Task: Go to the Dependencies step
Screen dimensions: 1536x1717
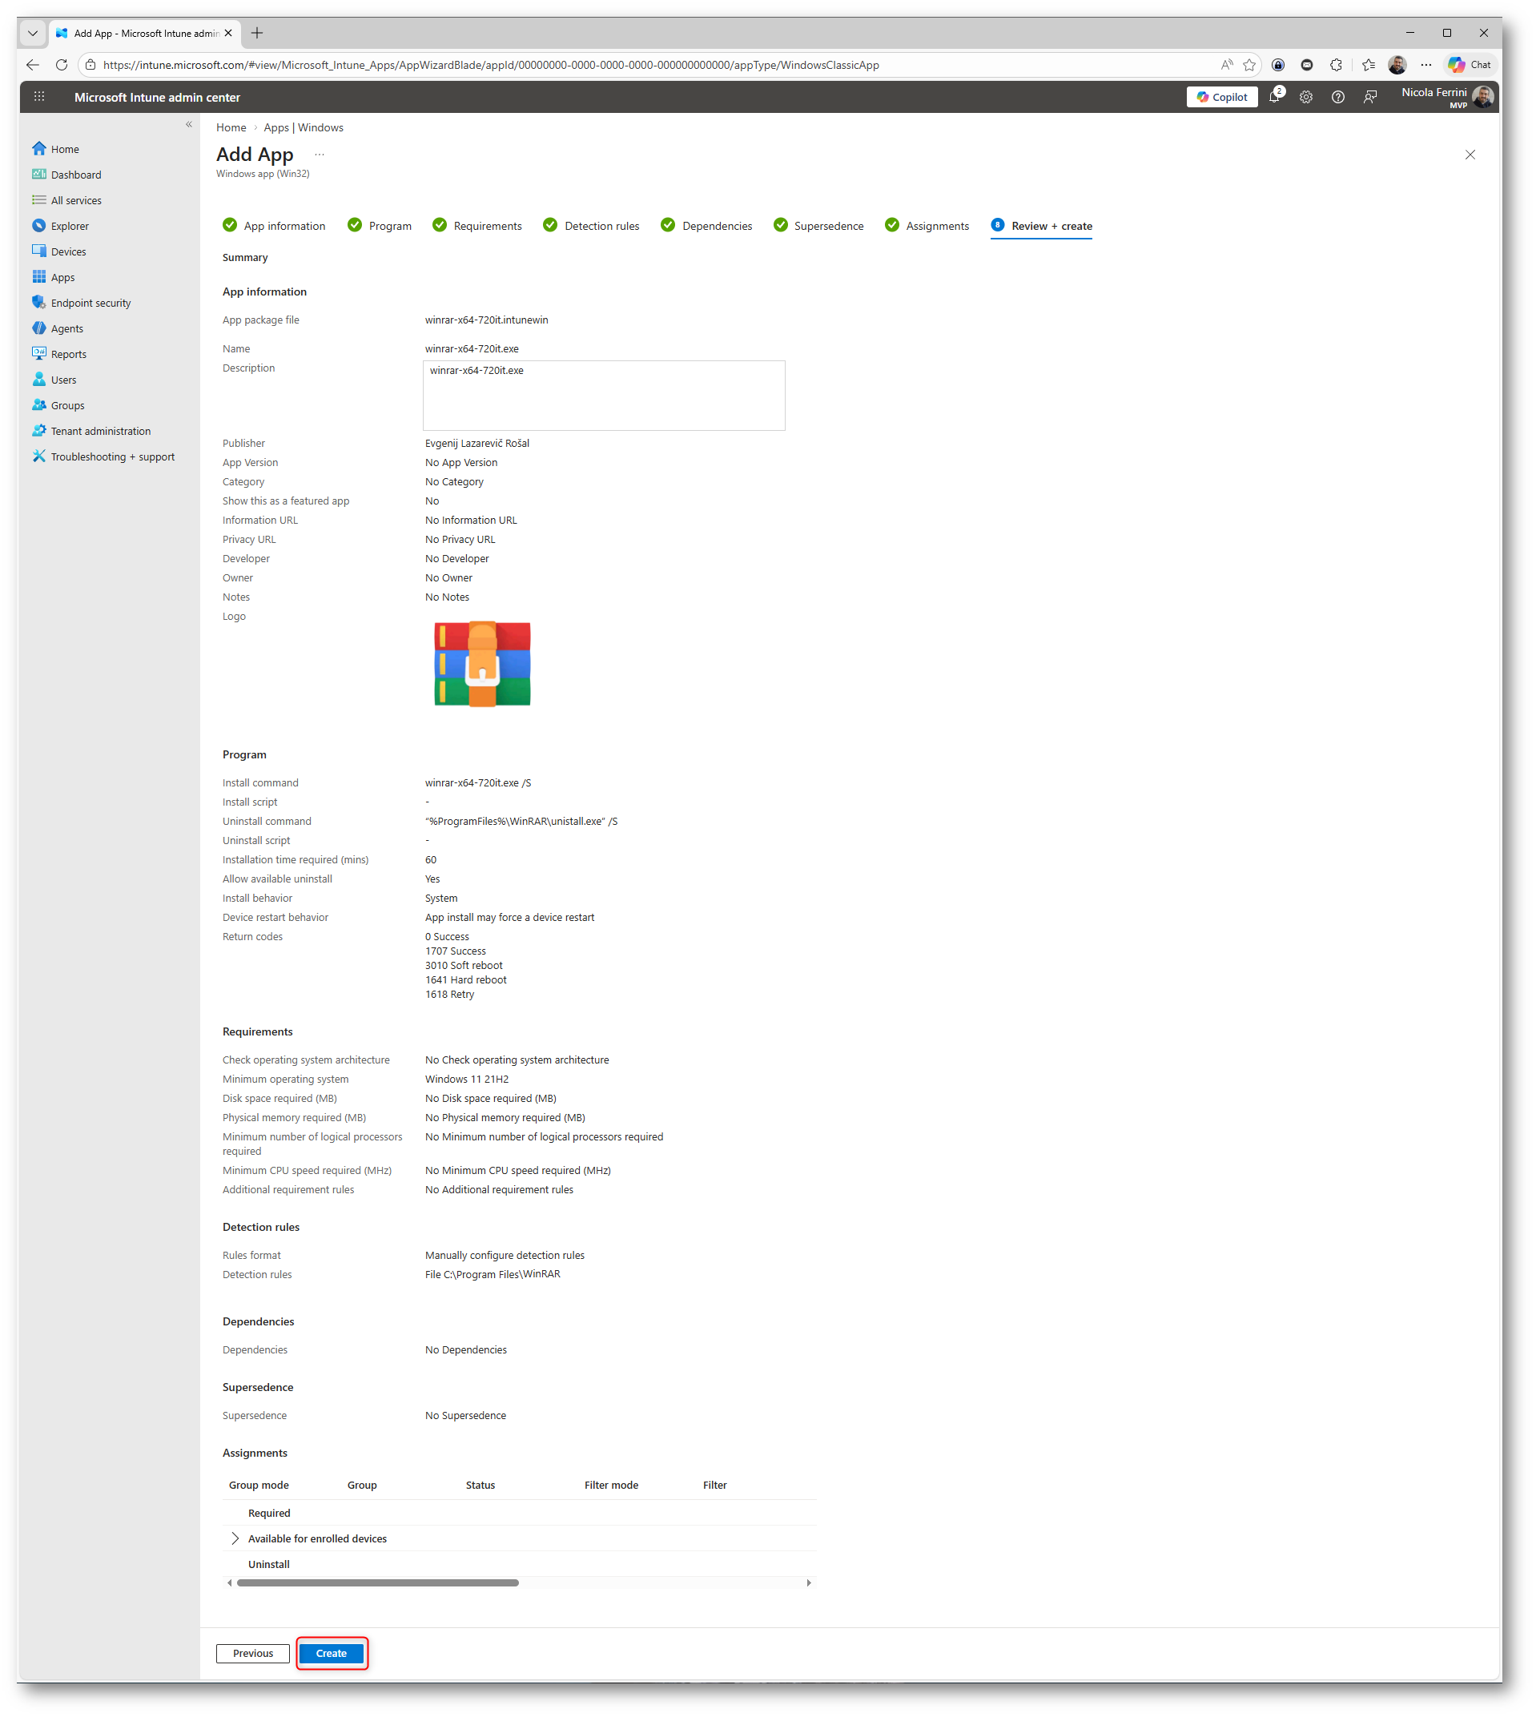Action: [x=706, y=226]
